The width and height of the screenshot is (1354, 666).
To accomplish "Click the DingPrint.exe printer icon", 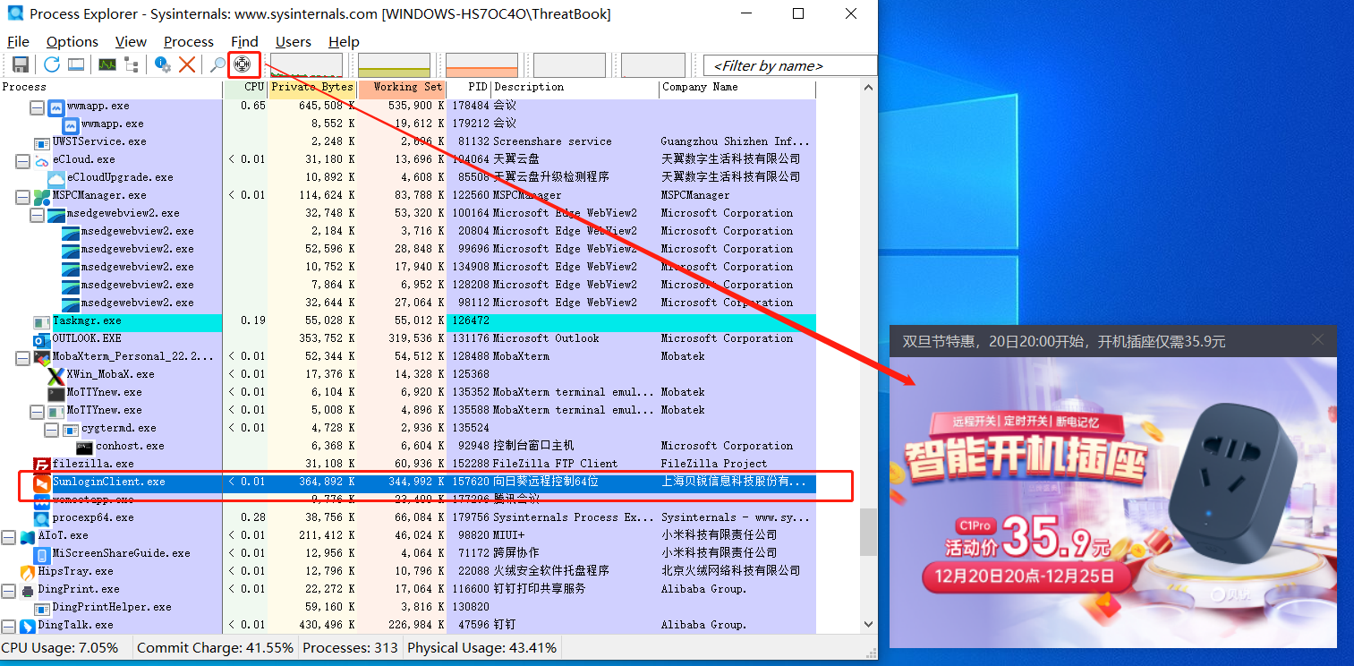I will (28, 590).
